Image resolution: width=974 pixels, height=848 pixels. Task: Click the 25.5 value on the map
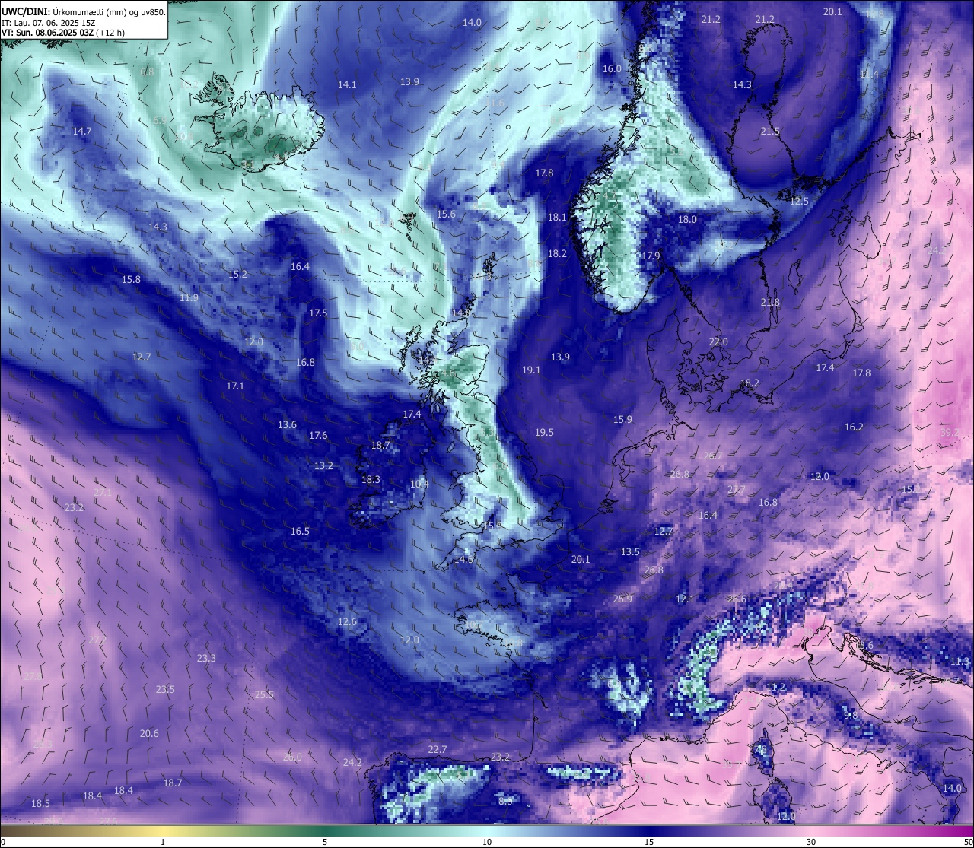click(264, 695)
